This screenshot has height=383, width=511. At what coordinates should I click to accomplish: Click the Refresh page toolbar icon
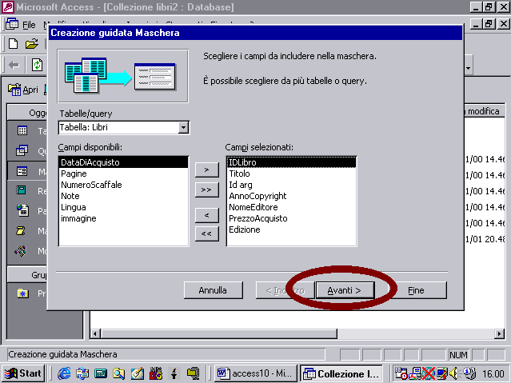coord(37,65)
